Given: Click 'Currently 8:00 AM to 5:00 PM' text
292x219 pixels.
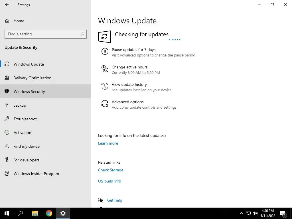Looking at the screenshot, I should click(136, 73).
